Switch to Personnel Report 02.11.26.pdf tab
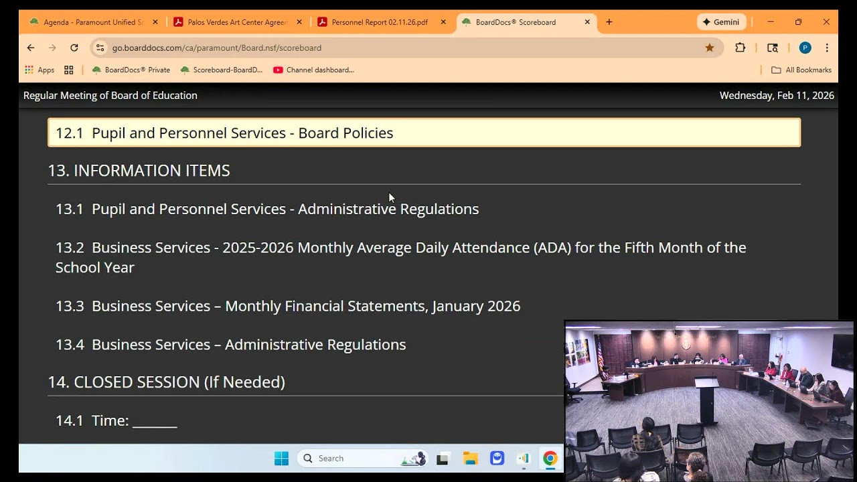This screenshot has height=482, width=857. 382,22
